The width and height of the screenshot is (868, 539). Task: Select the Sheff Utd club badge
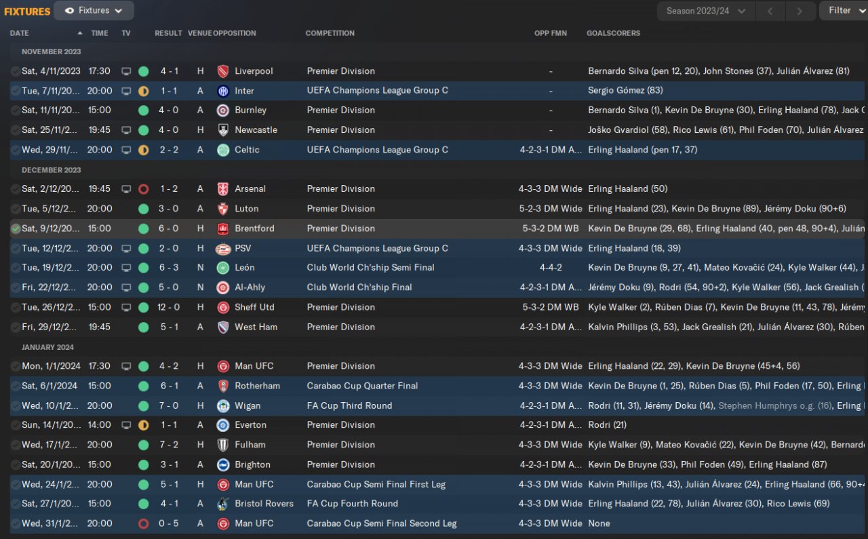pyautogui.click(x=222, y=307)
